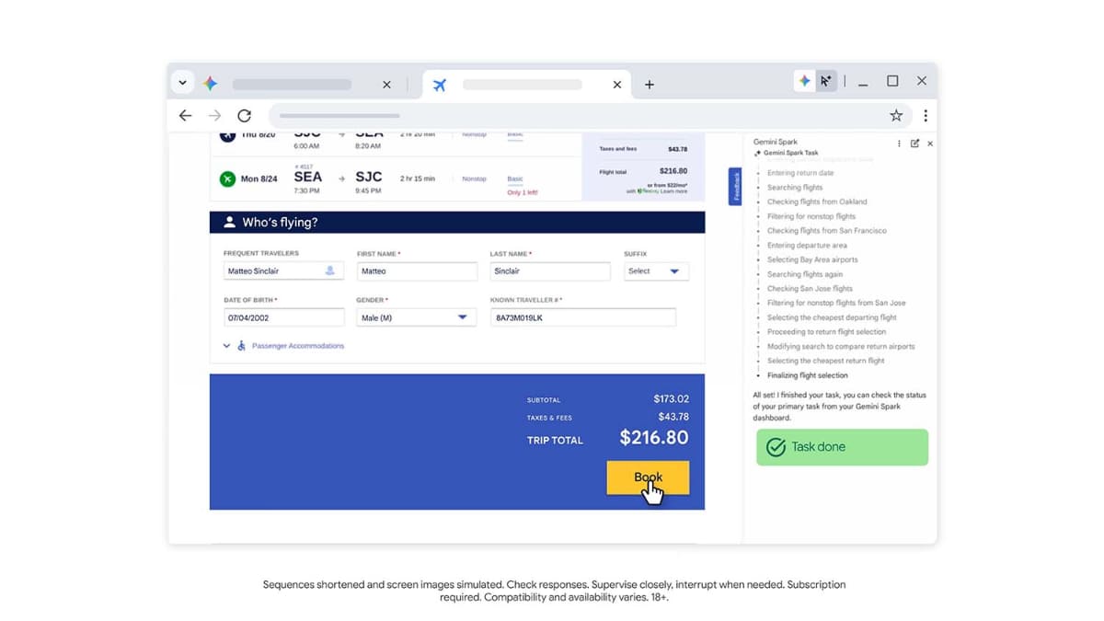Go forward to the next page
This screenshot has width=1104, height=621.
[x=214, y=116]
